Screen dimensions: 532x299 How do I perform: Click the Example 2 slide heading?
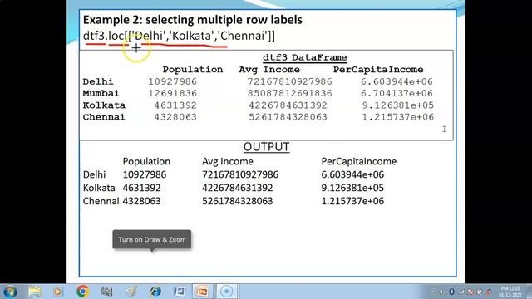coord(193,20)
